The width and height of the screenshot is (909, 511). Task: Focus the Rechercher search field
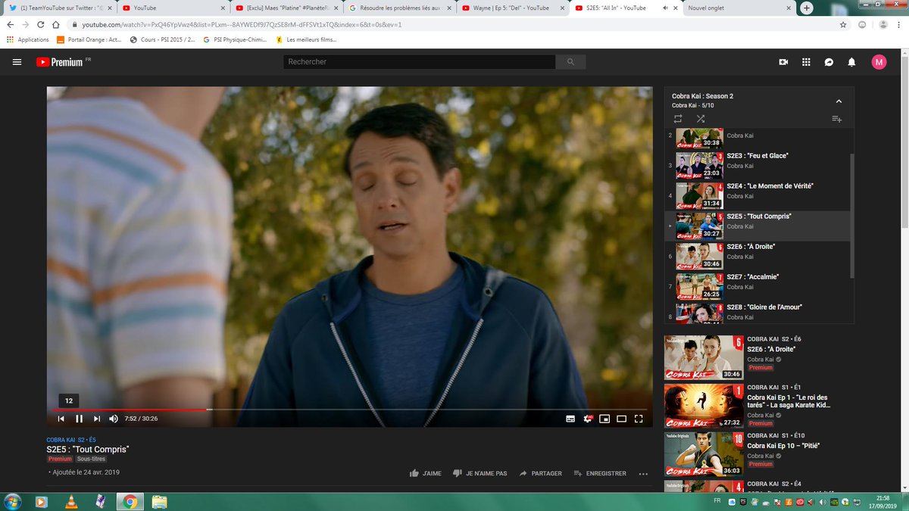click(x=419, y=62)
